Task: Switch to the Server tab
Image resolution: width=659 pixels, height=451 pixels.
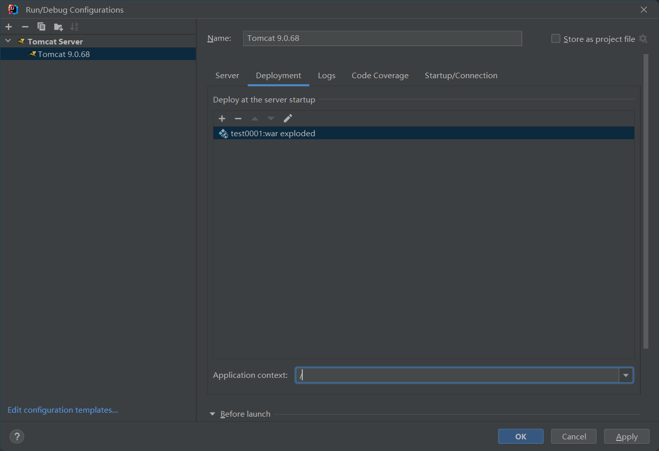Action: point(227,76)
